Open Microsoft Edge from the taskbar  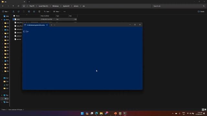(x=96, y=113)
